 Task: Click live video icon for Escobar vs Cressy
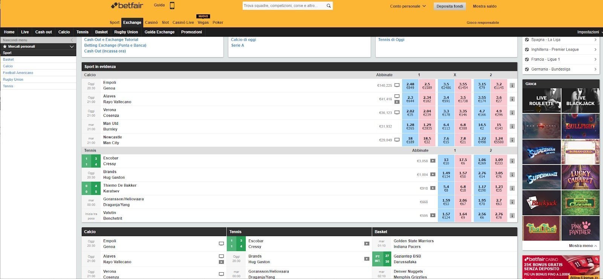(433, 161)
